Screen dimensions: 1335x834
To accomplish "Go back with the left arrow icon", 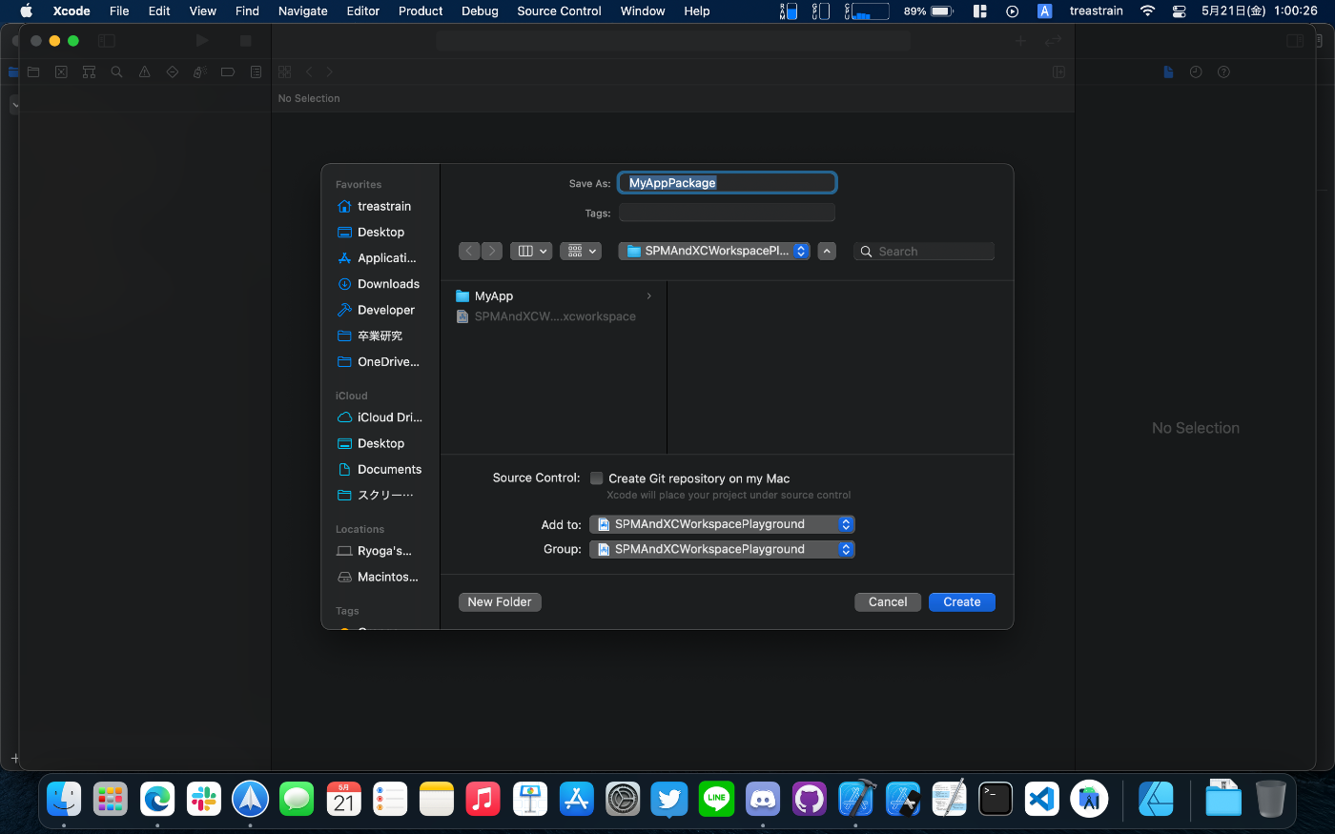I will click(x=469, y=251).
